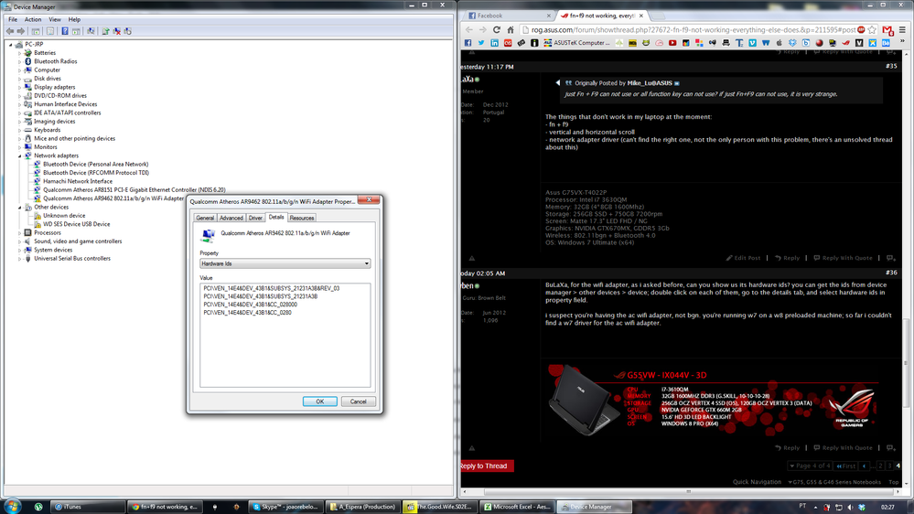The width and height of the screenshot is (914, 514).
Task: Open the LinkedIn bookmark icon
Action: pyautogui.click(x=494, y=43)
